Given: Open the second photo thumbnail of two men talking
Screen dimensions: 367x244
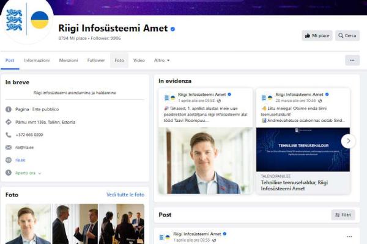Looking at the screenshot, I should pos(75,224).
